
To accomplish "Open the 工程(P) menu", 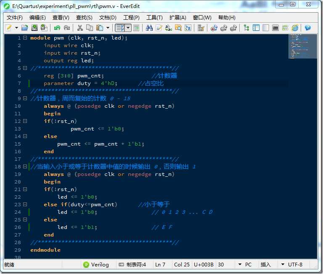I will point(131,18).
